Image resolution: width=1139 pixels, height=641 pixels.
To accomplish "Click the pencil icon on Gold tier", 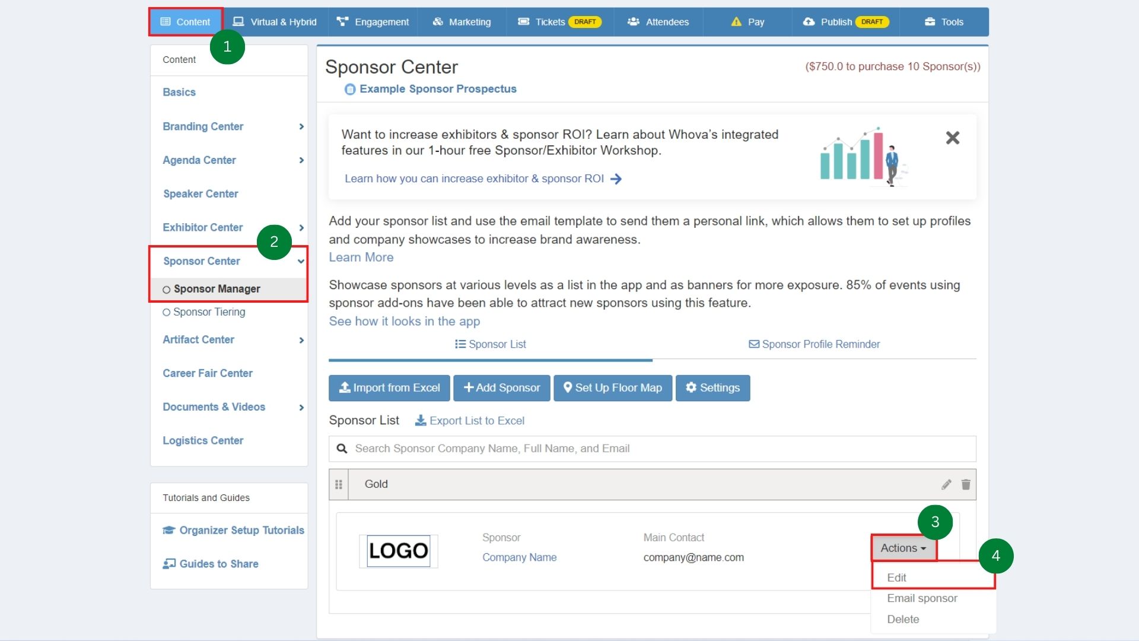I will [x=946, y=484].
